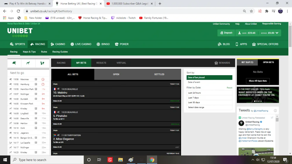
Task: Open Responsible Gaming link
Action: pyautogui.click(x=272, y=24)
